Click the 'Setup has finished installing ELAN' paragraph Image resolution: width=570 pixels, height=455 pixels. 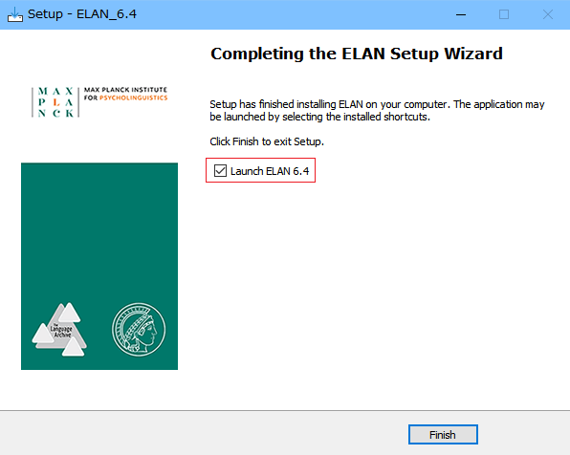point(377,111)
